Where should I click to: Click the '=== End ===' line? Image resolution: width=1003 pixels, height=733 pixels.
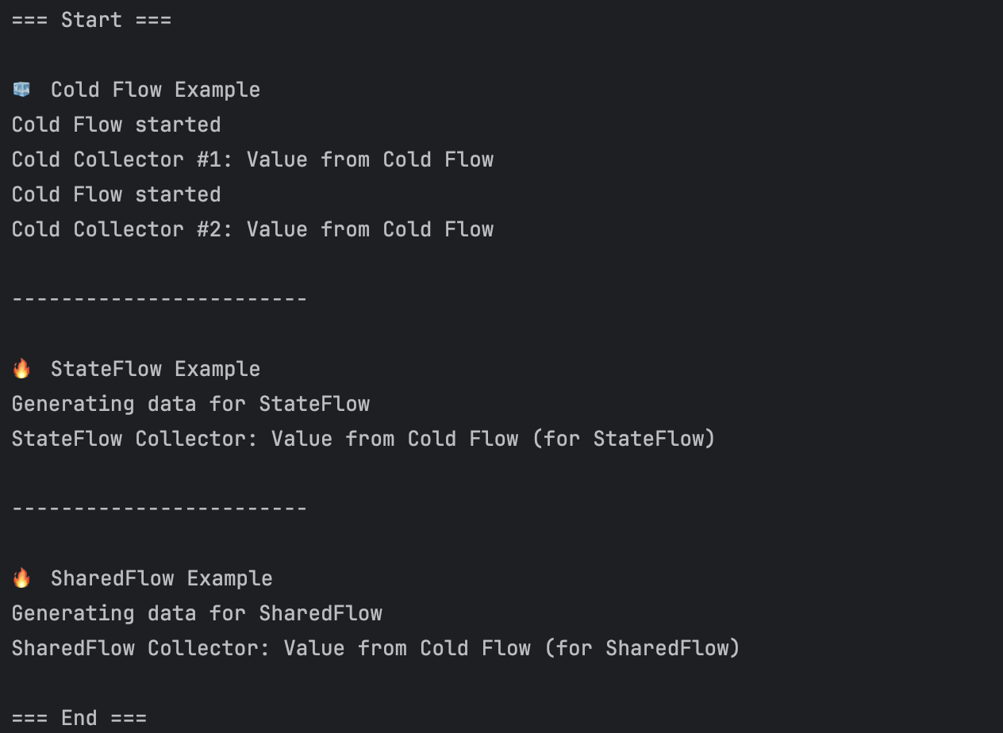(x=79, y=718)
